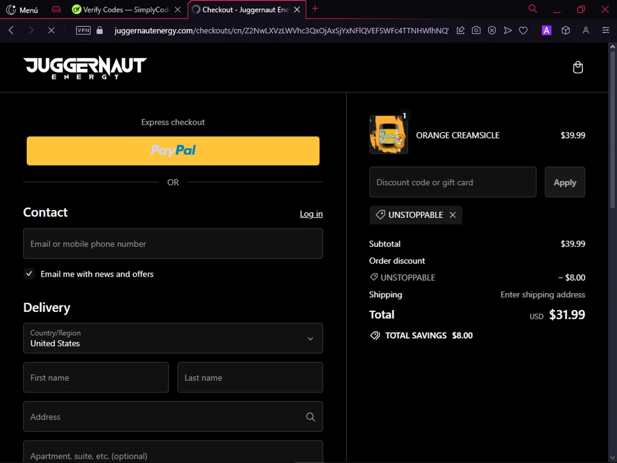Viewport: 617px width, 463px height.
Task: Open the extensions cube icon
Action: pyautogui.click(x=566, y=30)
